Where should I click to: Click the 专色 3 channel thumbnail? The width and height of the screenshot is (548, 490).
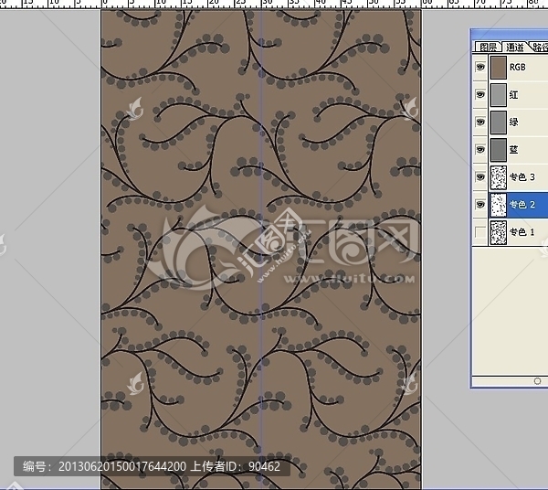pyautogui.click(x=499, y=177)
